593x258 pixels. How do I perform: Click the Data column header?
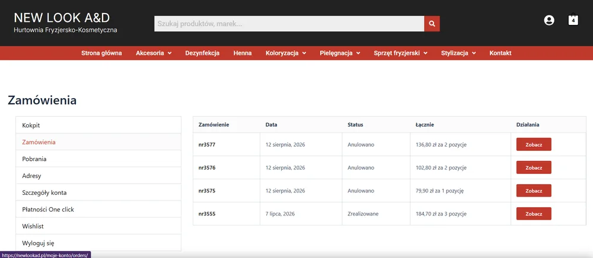(x=272, y=125)
